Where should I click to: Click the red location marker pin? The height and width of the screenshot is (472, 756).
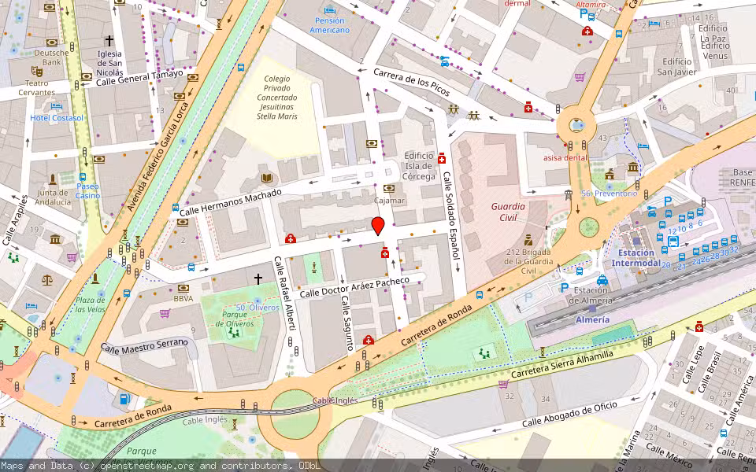[x=378, y=226]
